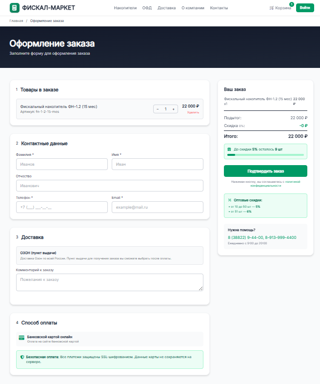This screenshot has height=384, width=320.
Task: Decrease quantity with the minus button
Action: point(158,109)
